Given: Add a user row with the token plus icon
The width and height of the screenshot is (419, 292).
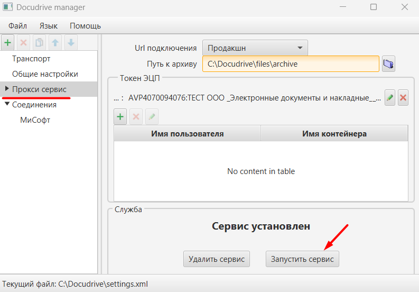Looking at the screenshot, I should coord(120,117).
